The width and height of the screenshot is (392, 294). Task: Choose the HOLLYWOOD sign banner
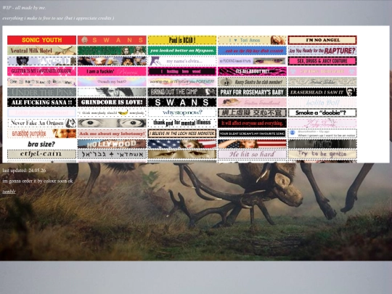tap(112, 144)
